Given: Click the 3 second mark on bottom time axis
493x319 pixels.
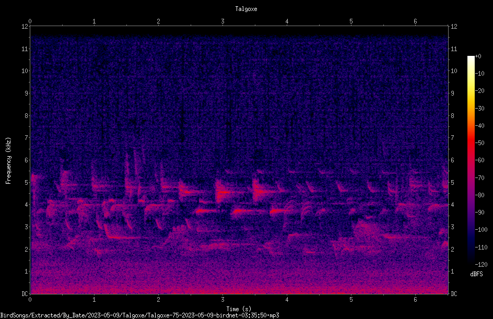Looking at the screenshot, I should [x=222, y=300].
